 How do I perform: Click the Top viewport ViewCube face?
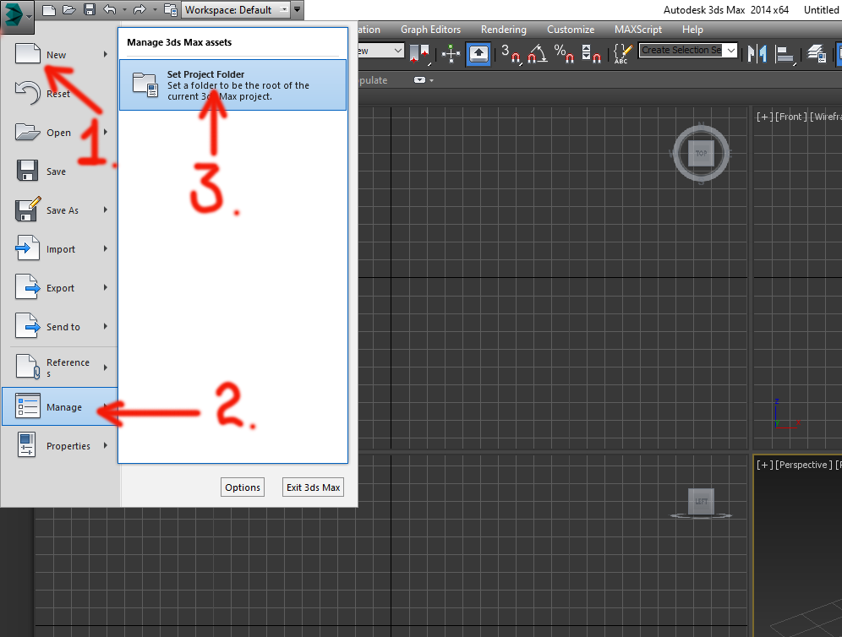pyautogui.click(x=702, y=154)
